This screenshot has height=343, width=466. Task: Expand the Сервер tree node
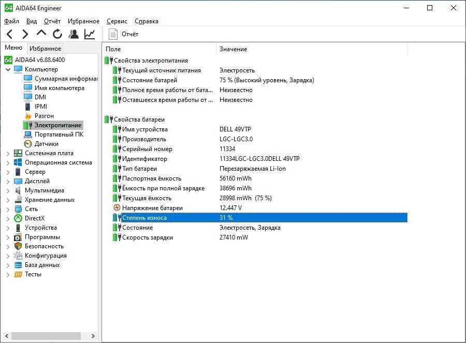pyautogui.click(x=8, y=172)
